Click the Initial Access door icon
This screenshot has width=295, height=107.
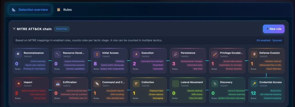[x=97, y=54]
